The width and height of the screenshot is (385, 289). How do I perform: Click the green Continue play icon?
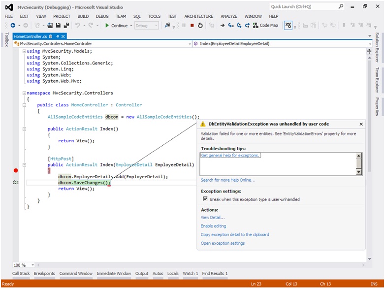click(107, 25)
